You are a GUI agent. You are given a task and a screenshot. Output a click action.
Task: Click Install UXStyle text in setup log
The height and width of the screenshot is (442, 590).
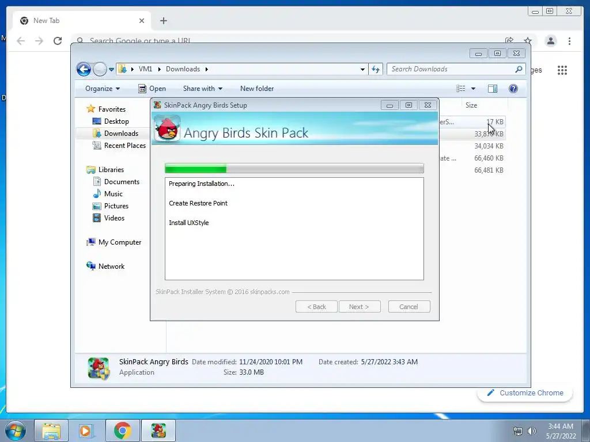coord(189,223)
